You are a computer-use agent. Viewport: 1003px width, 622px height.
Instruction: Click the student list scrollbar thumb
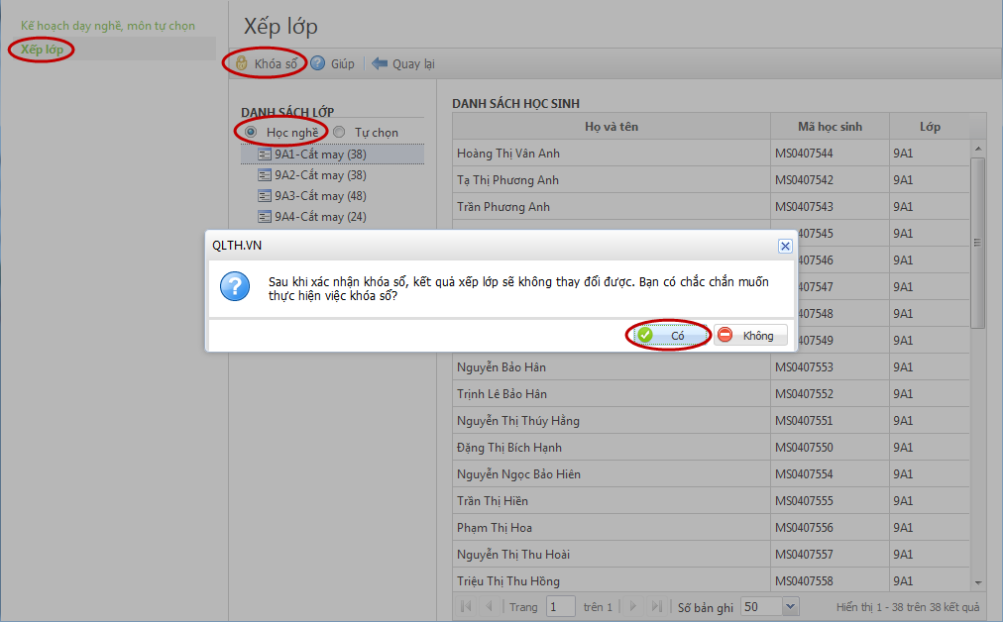click(977, 243)
